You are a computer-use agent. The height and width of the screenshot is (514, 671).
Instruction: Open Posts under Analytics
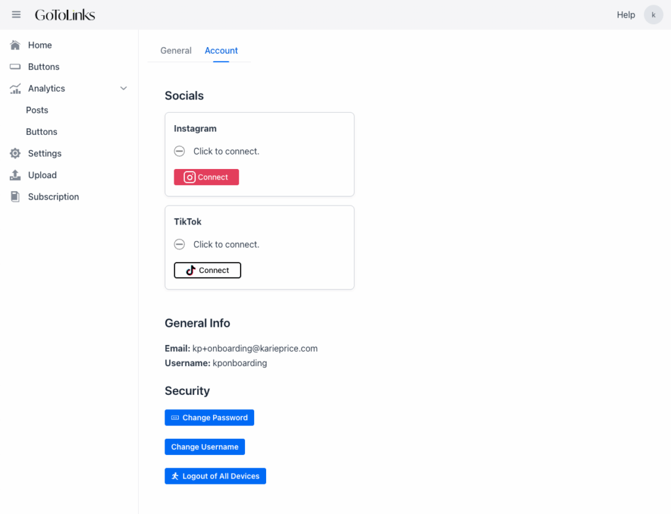coord(37,110)
